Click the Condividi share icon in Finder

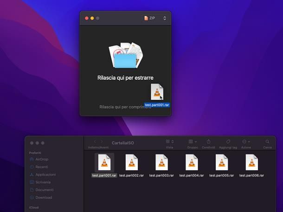click(208, 141)
